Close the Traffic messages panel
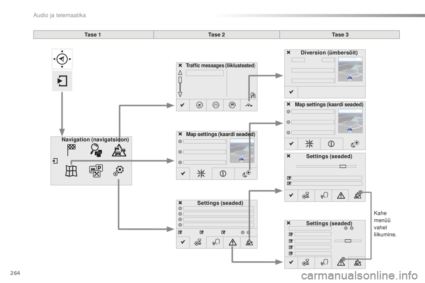425x283 pixels. click(x=180, y=65)
